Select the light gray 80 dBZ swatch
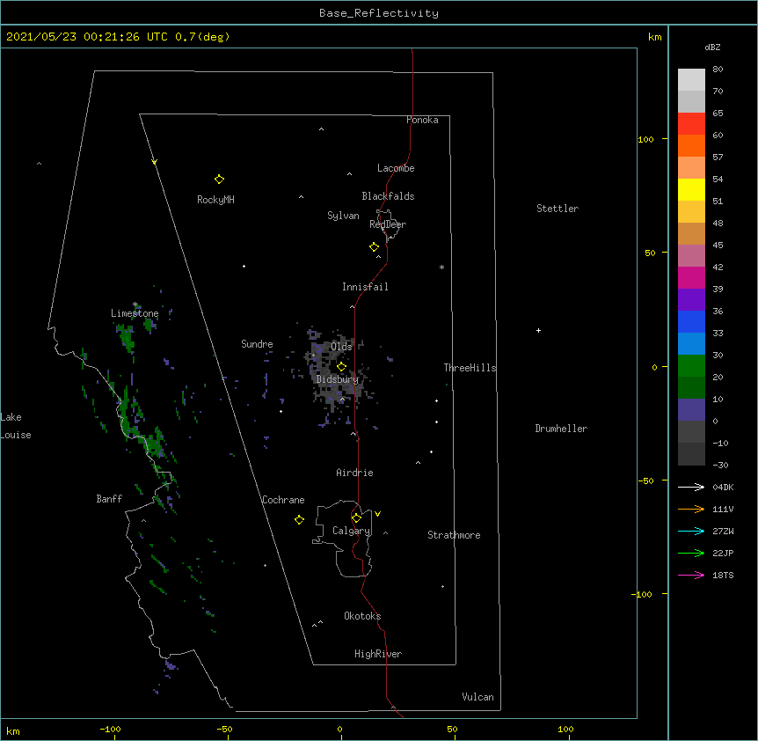Screen dimensions: 758x741 [691, 79]
